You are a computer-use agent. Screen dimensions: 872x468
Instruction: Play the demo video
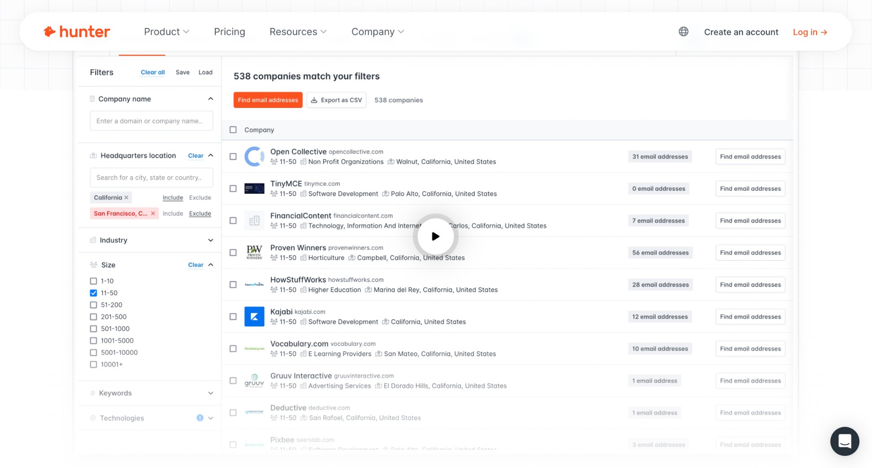click(x=435, y=236)
